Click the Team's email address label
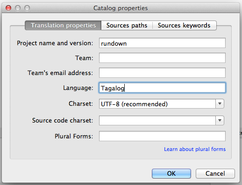Image resolution: width=242 pixels, height=185 pixels. tap(60, 73)
